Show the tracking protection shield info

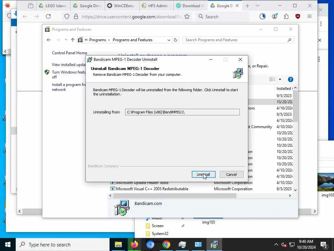point(67,16)
